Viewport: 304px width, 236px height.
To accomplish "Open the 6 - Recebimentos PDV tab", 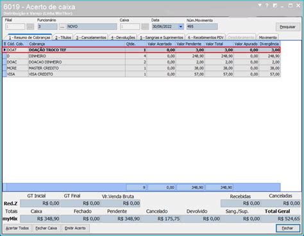I will [x=206, y=37].
